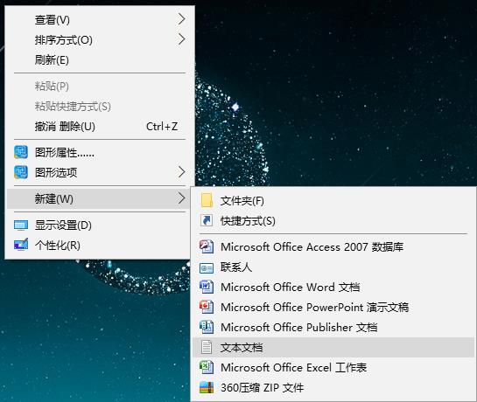The width and height of the screenshot is (477, 402).
Task: Open 显示设置(D) display settings
Action: [100, 225]
